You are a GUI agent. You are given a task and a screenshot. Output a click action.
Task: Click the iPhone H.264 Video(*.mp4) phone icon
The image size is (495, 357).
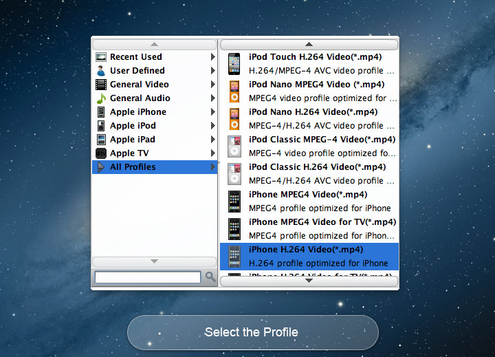[234, 256]
